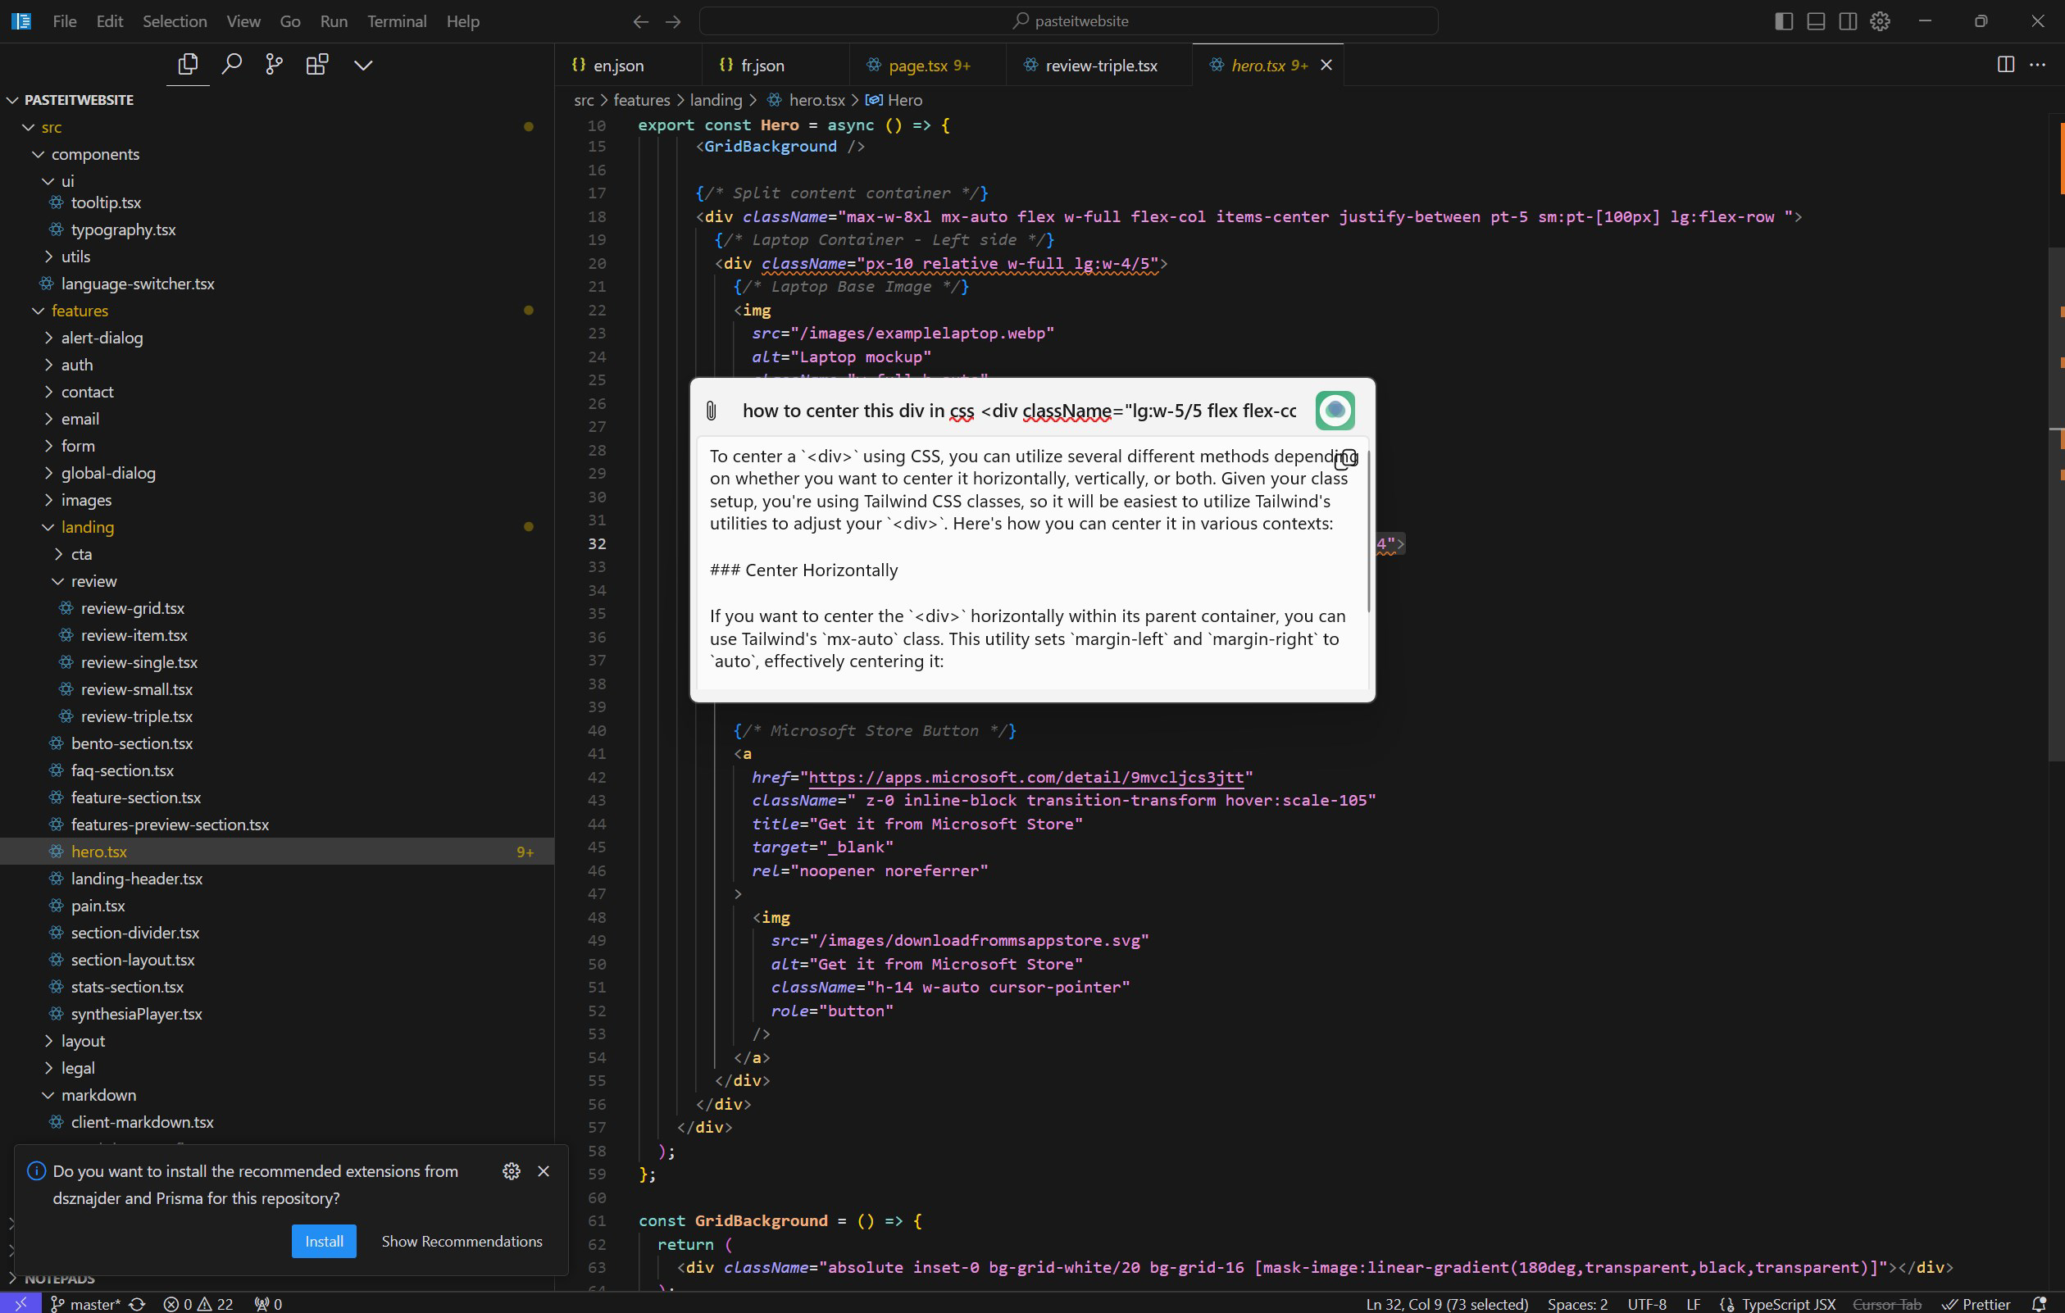Viewport: 2065px width, 1313px height.
Task: Open the Source Control view icon
Action: coord(274,64)
